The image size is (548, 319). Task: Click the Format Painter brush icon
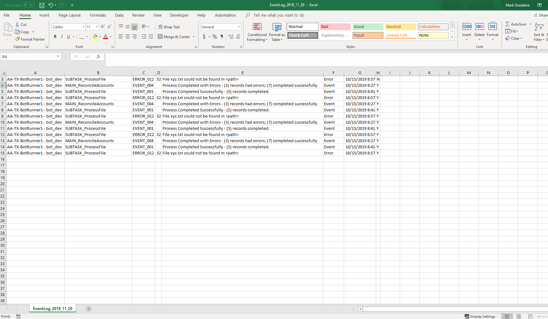tap(18, 39)
